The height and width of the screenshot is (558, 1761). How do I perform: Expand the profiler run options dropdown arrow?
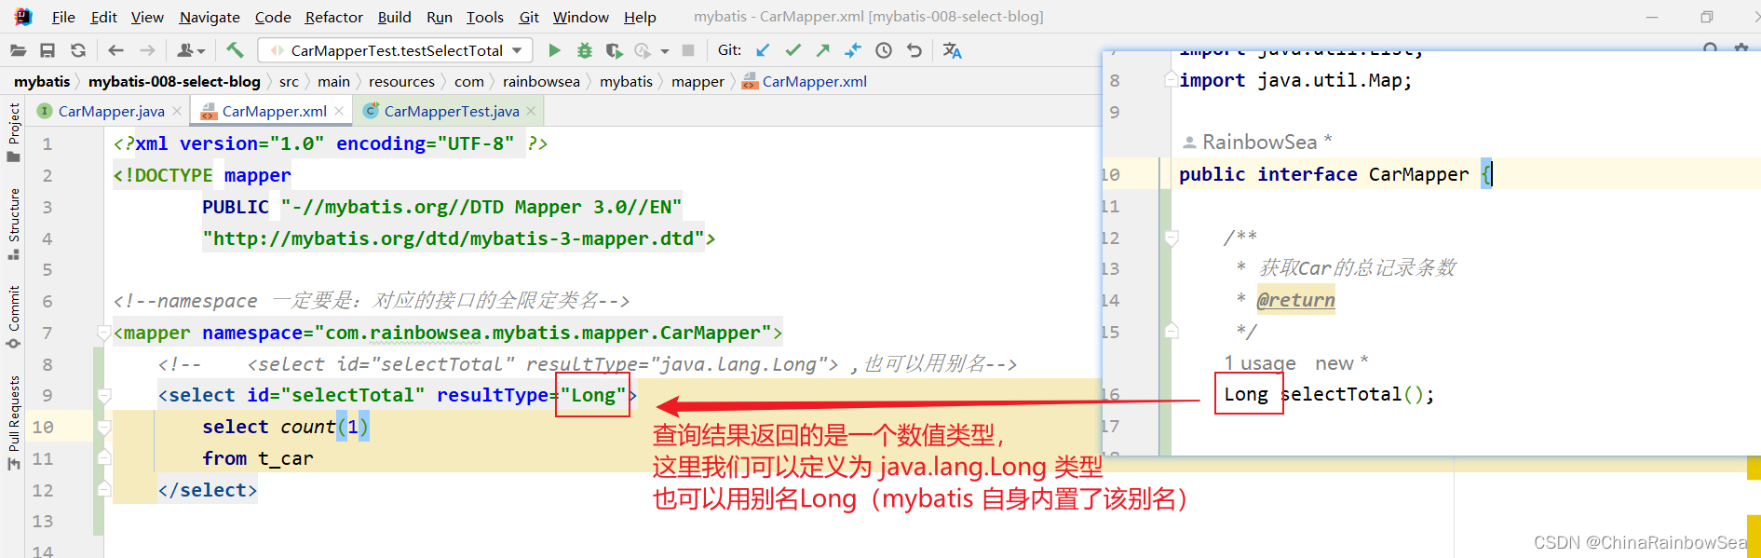point(665,51)
